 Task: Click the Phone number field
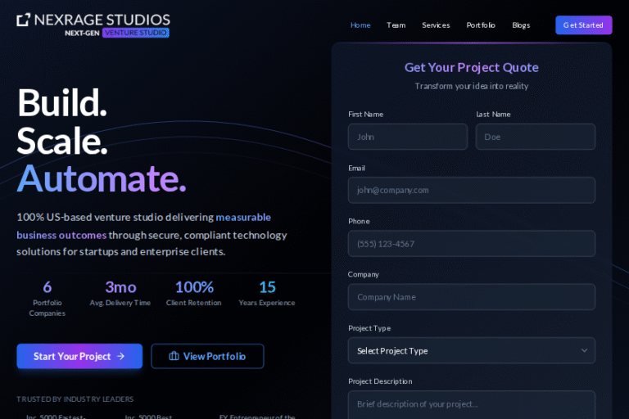click(471, 244)
